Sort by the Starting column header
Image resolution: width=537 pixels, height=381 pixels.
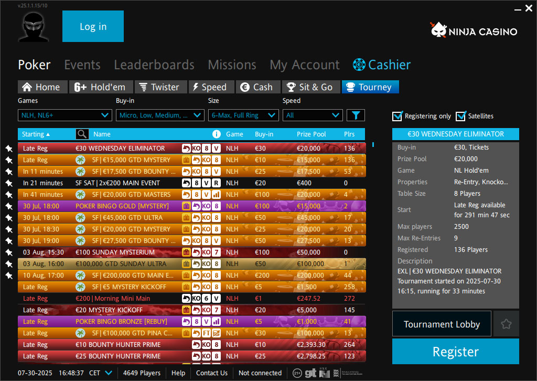(x=36, y=134)
